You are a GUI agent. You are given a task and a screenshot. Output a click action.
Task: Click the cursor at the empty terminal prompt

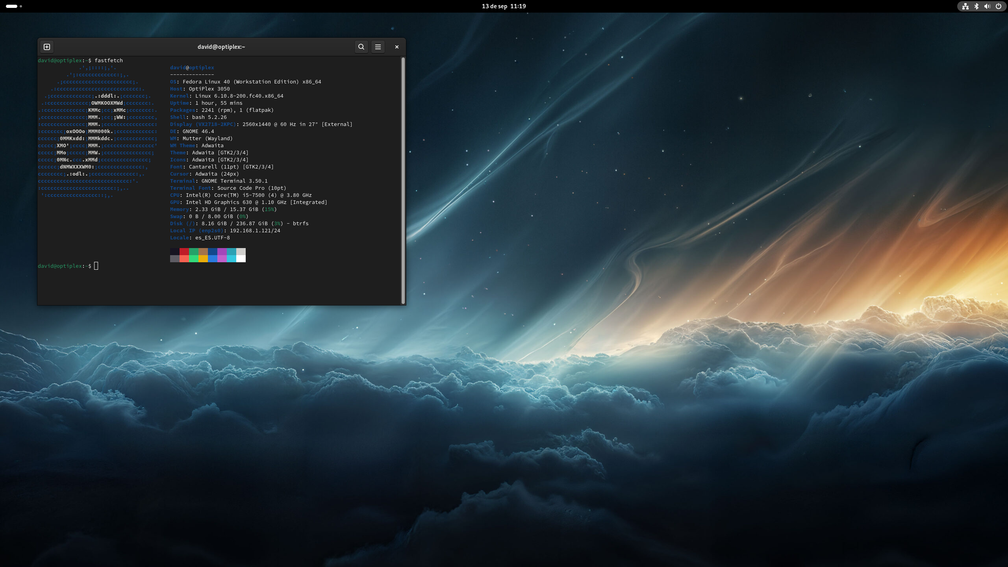[x=96, y=266]
